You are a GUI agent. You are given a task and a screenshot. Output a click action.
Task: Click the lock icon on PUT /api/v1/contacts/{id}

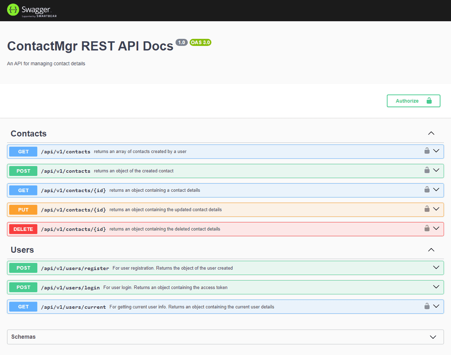[x=427, y=209]
